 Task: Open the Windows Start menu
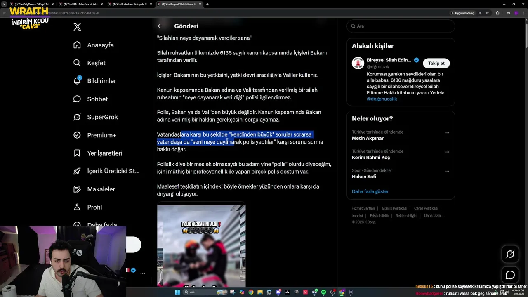(177, 292)
